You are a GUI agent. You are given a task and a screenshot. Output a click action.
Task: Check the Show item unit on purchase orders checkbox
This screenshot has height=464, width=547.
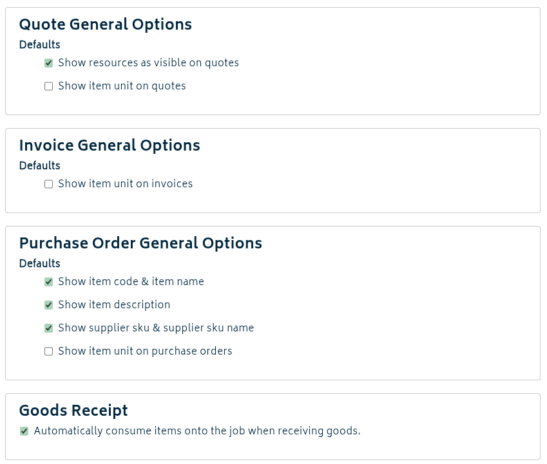(49, 351)
